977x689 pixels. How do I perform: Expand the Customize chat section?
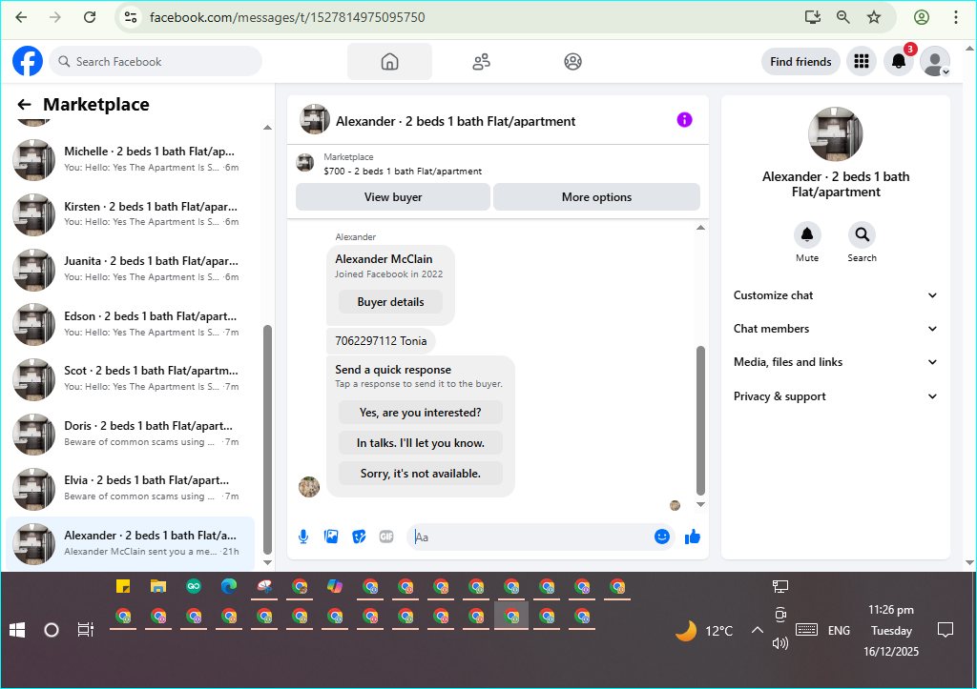[x=836, y=295]
